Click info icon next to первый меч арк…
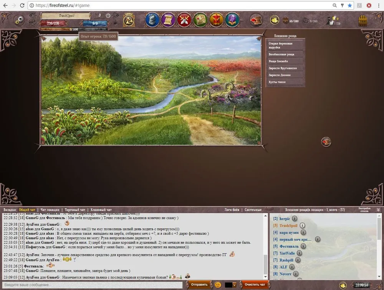 click(x=318, y=239)
